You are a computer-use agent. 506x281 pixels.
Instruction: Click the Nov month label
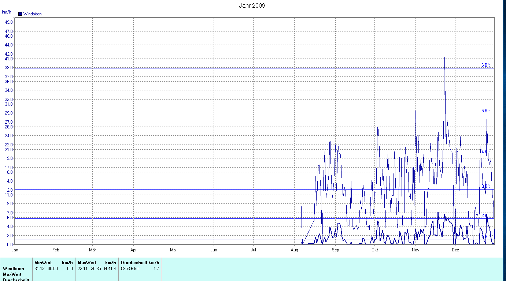415,250
